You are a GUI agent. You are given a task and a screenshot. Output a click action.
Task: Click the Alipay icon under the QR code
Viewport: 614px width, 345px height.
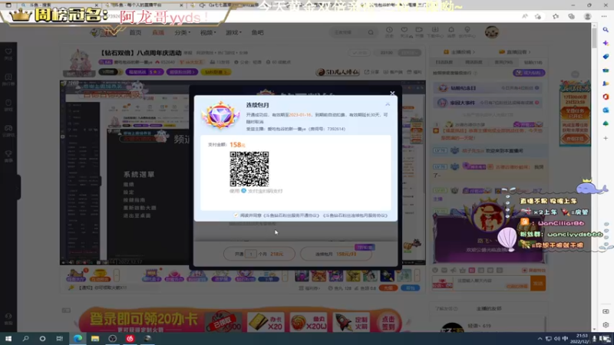[x=243, y=191]
